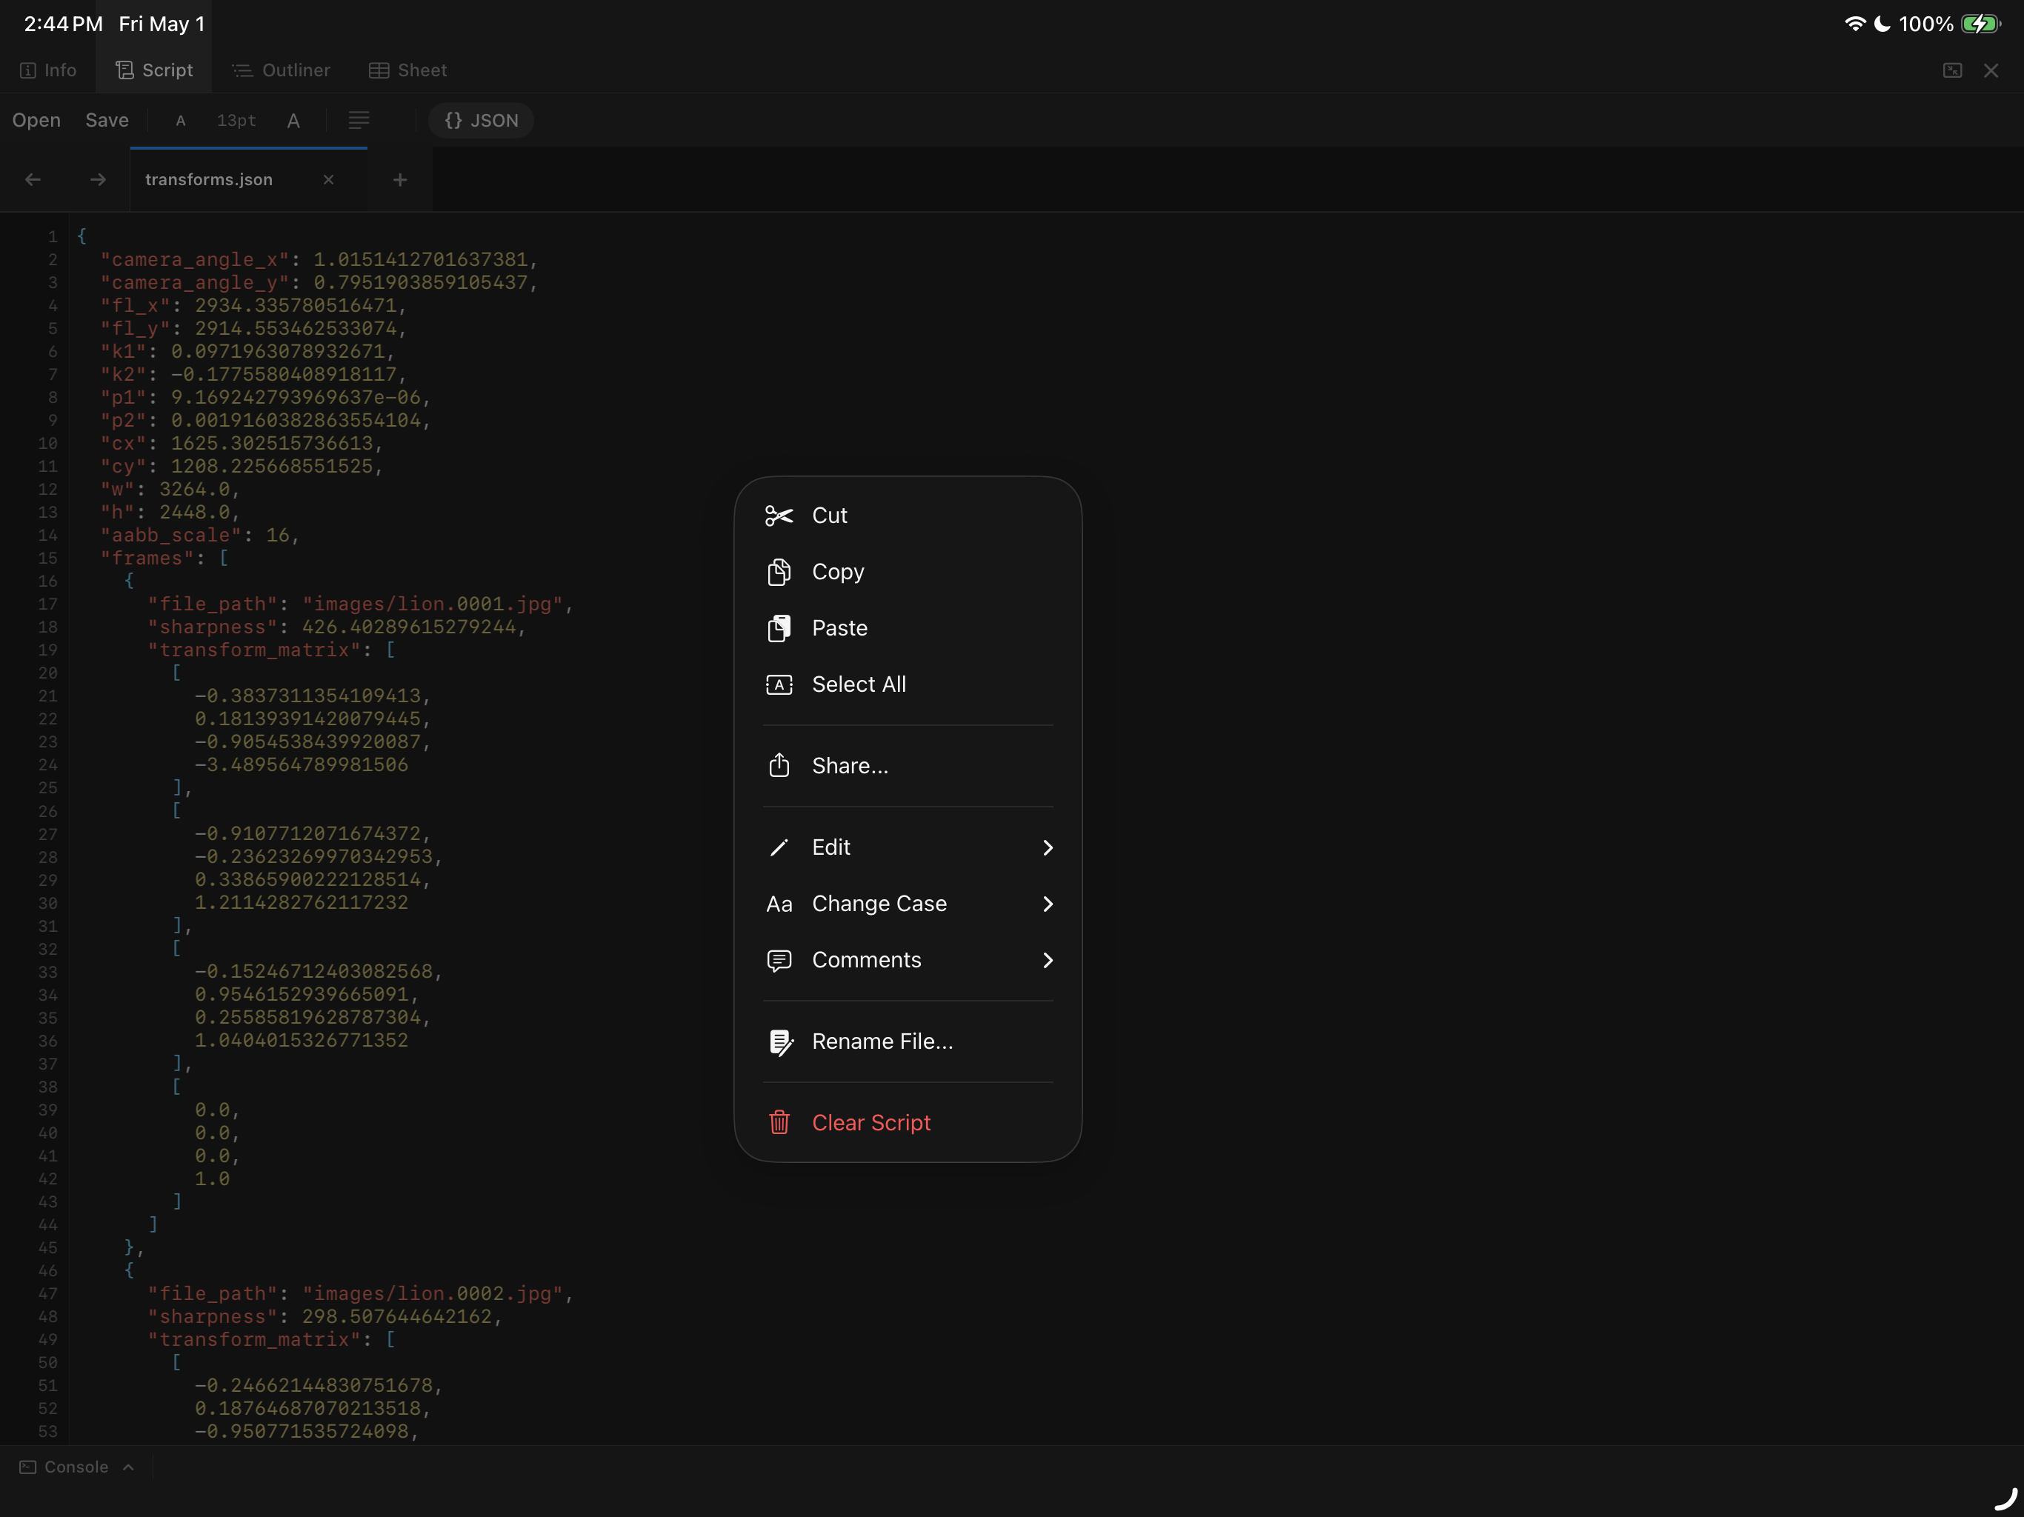Image resolution: width=2024 pixels, height=1517 pixels.
Task: Choose Copy from the context menu
Action: coord(908,572)
